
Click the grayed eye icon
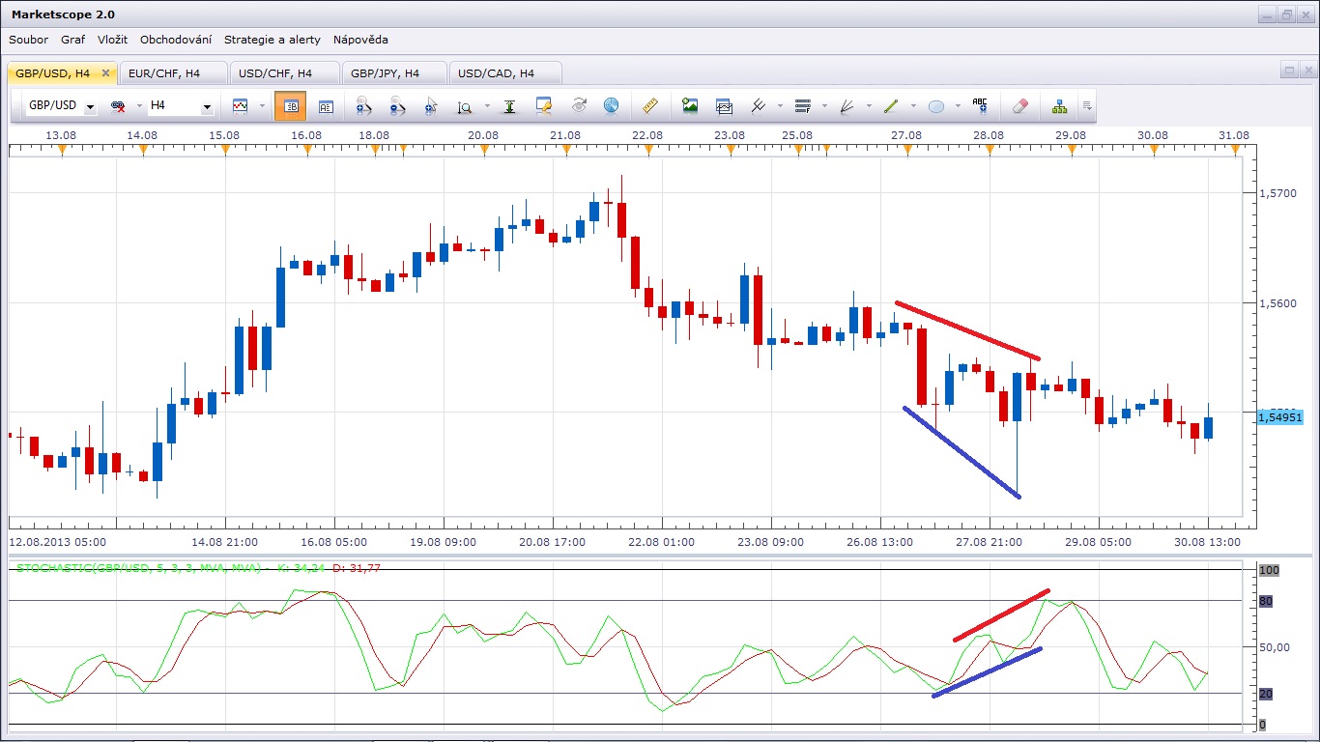(x=579, y=106)
